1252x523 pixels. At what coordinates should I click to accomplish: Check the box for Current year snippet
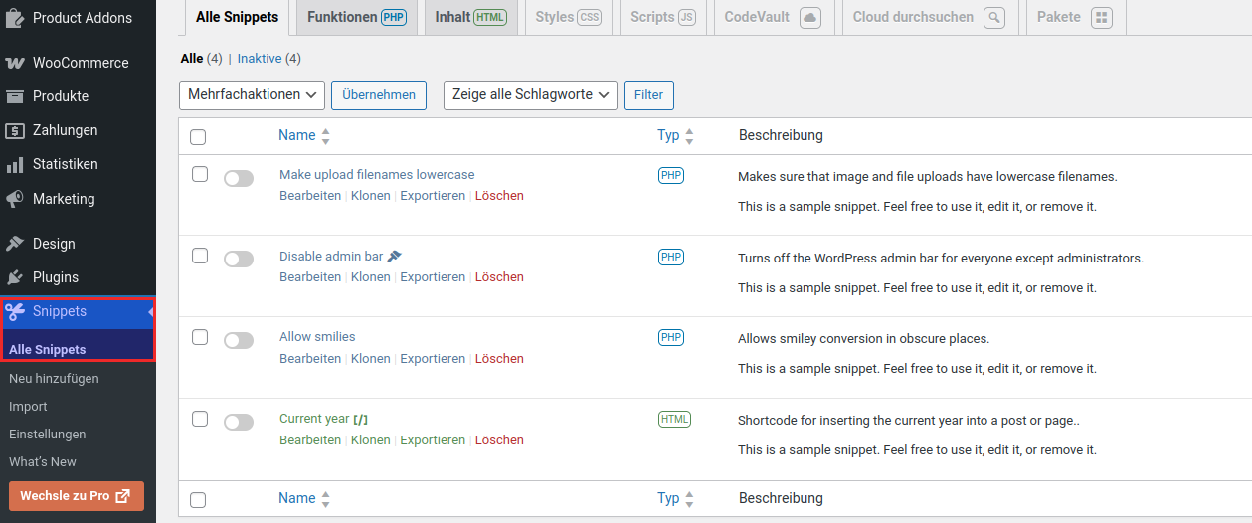click(199, 419)
